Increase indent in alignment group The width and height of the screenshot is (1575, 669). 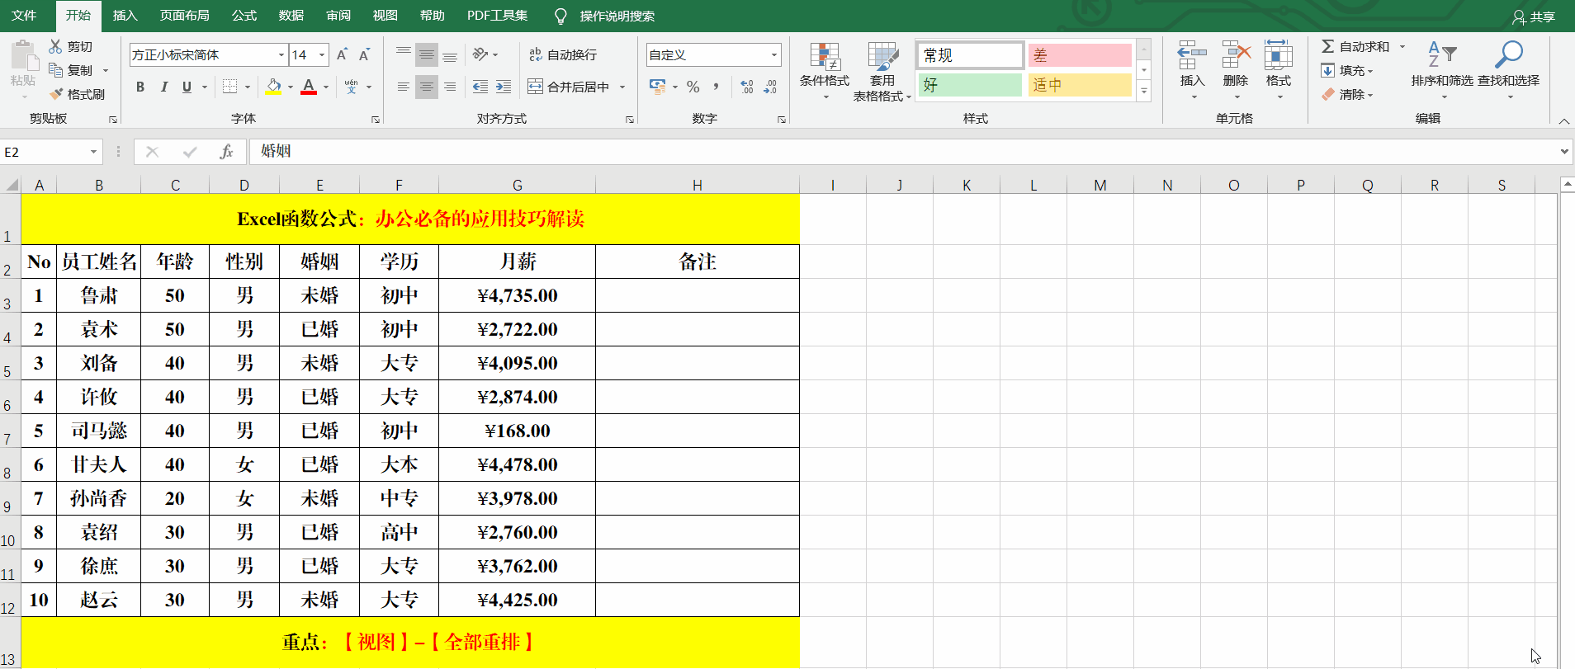pyautogui.click(x=503, y=87)
